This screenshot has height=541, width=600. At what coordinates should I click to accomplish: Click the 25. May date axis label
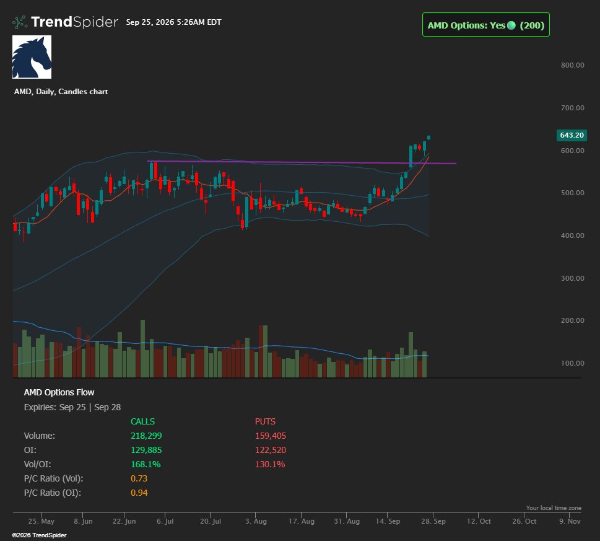(x=41, y=521)
